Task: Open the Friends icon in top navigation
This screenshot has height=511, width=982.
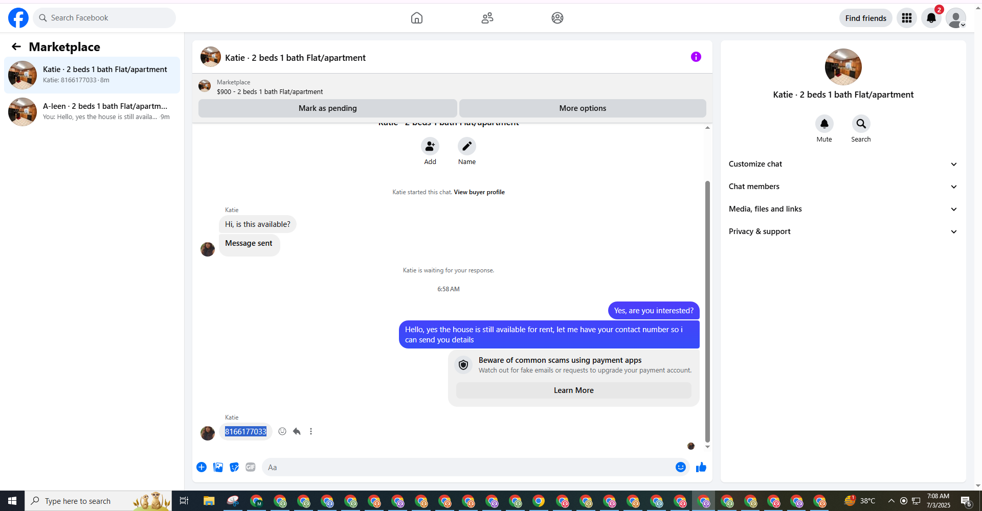Action: point(487,18)
